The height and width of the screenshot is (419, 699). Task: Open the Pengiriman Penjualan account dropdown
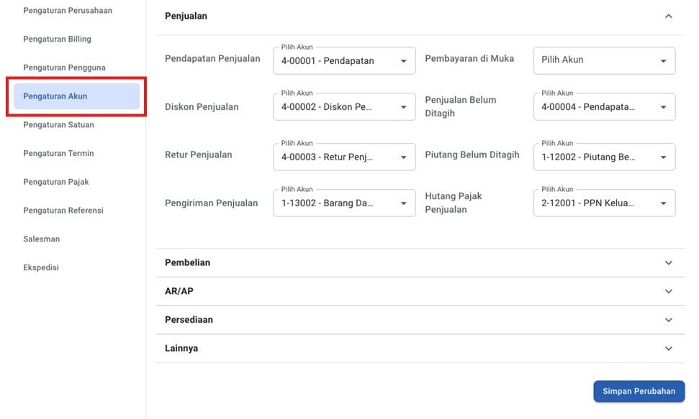344,203
